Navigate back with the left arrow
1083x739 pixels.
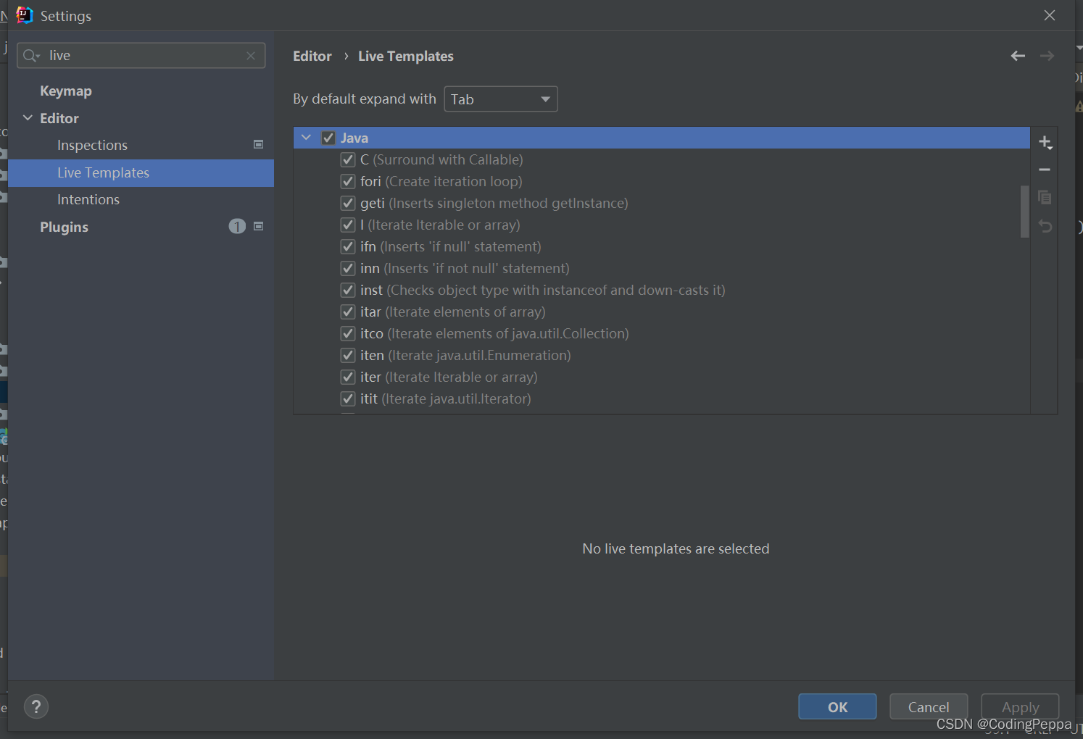(1018, 56)
